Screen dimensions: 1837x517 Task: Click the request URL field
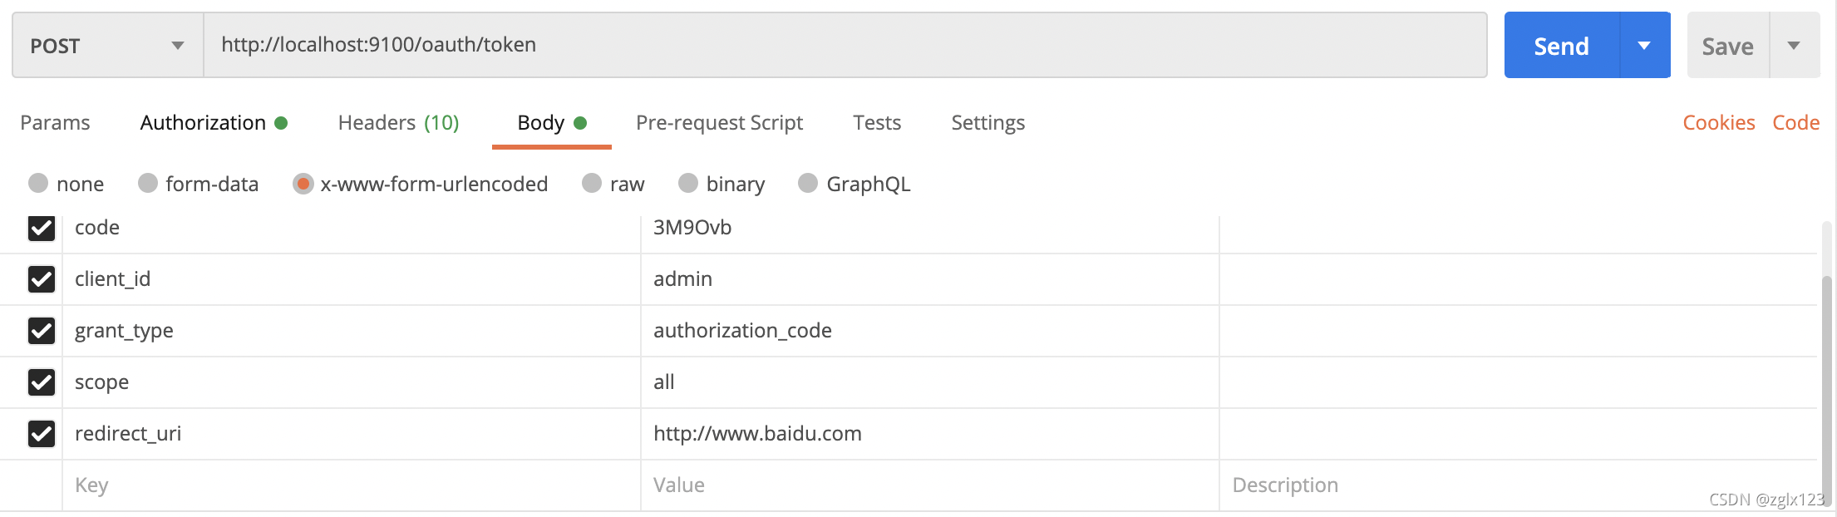[844, 45]
